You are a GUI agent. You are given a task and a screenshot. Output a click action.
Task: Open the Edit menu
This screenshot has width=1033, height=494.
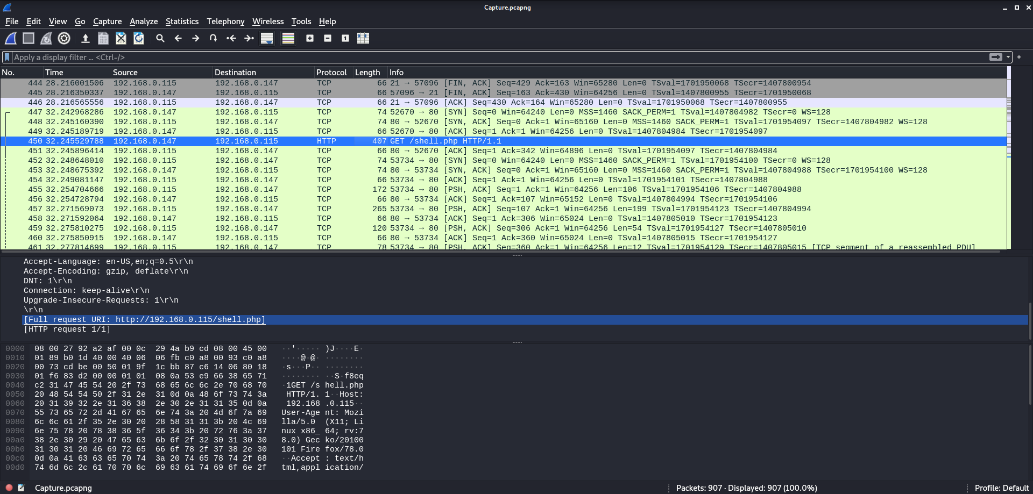(33, 22)
